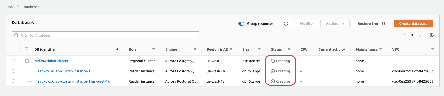Focus the Filter by databases field
Screen dimensions: 444x96
[x=105, y=35]
